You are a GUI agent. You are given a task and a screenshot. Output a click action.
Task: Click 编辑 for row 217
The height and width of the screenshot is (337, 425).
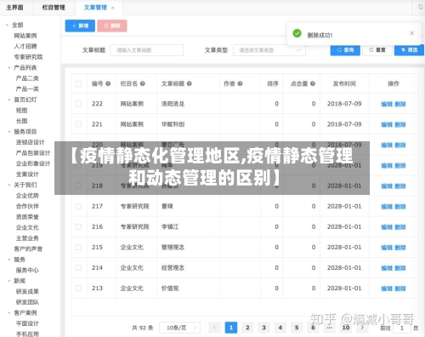[x=387, y=207]
